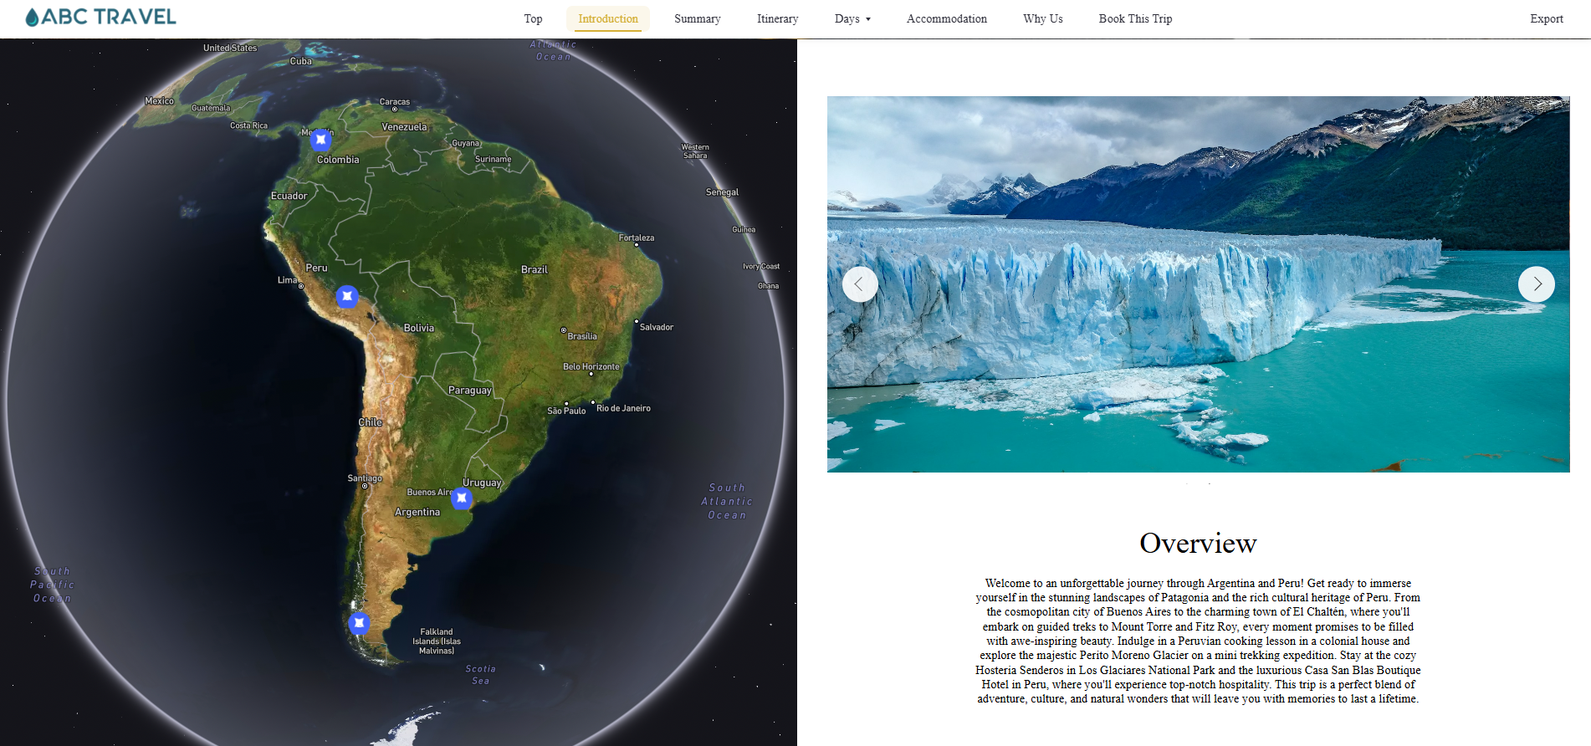Click the Perito Moreno glacier photo
Screen dimensions: 1591x746
pyautogui.click(x=1198, y=284)
